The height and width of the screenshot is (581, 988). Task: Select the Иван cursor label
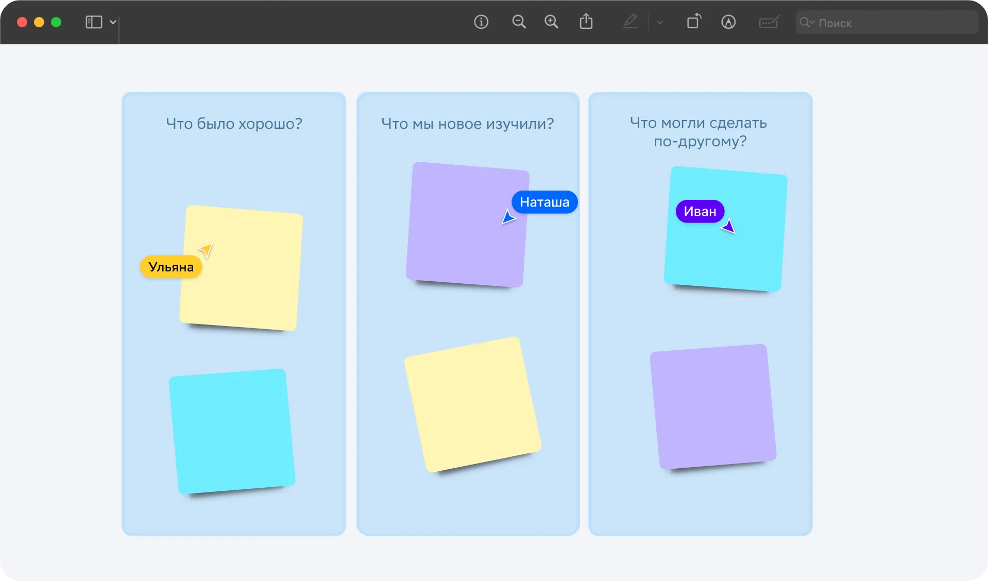[700, 211]
